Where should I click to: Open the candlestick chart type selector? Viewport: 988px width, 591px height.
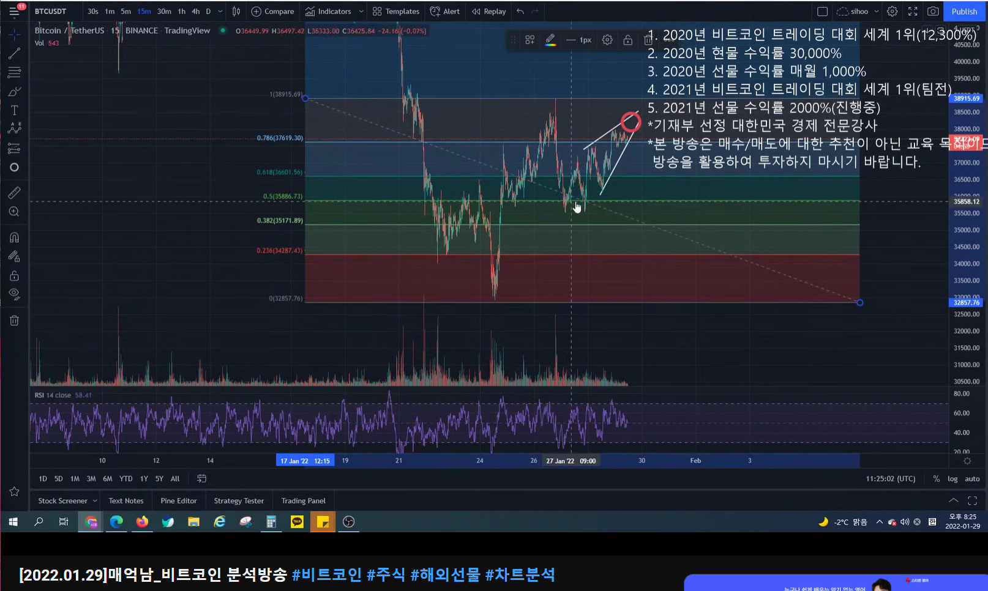pyautogui.click(x=236, y=11)
